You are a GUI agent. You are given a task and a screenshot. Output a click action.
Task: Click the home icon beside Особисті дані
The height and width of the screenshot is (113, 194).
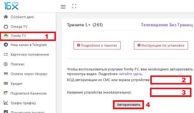coord(6,17)
